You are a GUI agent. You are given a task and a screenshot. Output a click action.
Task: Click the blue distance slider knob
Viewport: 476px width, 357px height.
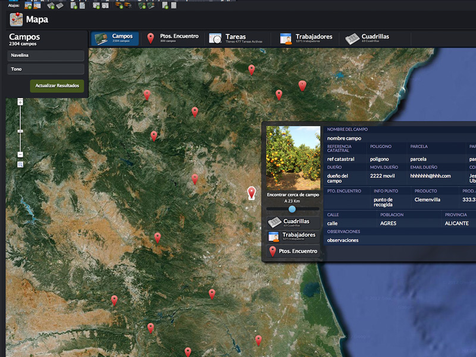pyautogui.click(x=292, y=209)
